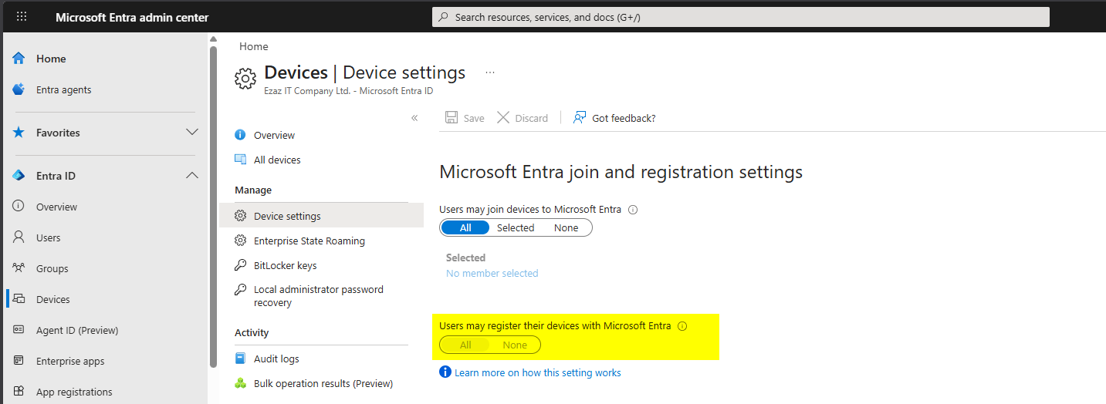Click the Activity section heading

point(252,332)
